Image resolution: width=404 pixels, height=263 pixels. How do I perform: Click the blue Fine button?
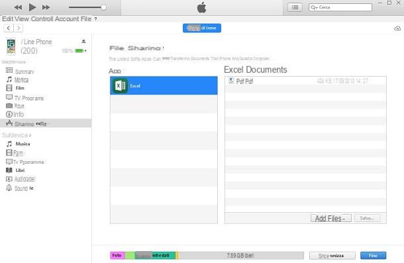[373, 256]
